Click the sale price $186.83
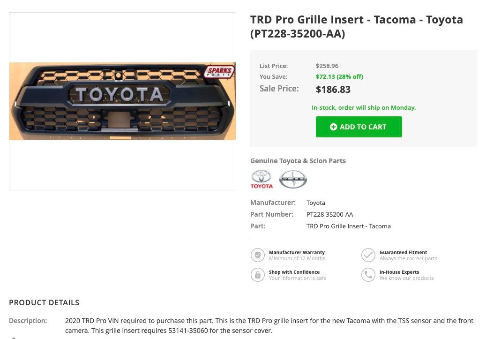Image resolution: width=486 pixels, height=339 pixels. [333, 90]
